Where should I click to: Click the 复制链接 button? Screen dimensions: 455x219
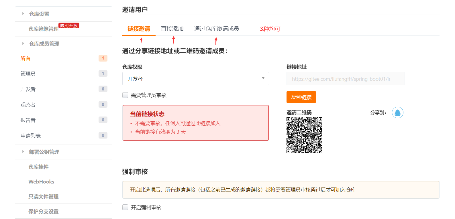pyautogui.click(x=301, y=97)
